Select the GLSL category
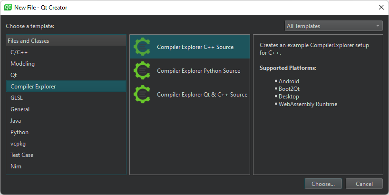This screenshot has height=195, width=389. pos(17,98)
